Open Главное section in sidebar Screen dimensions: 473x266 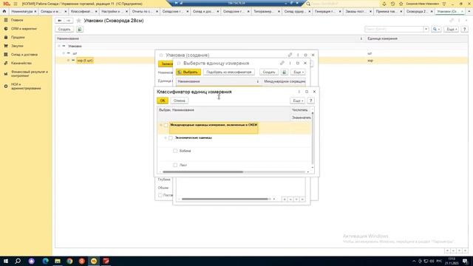tap(17, 20)
